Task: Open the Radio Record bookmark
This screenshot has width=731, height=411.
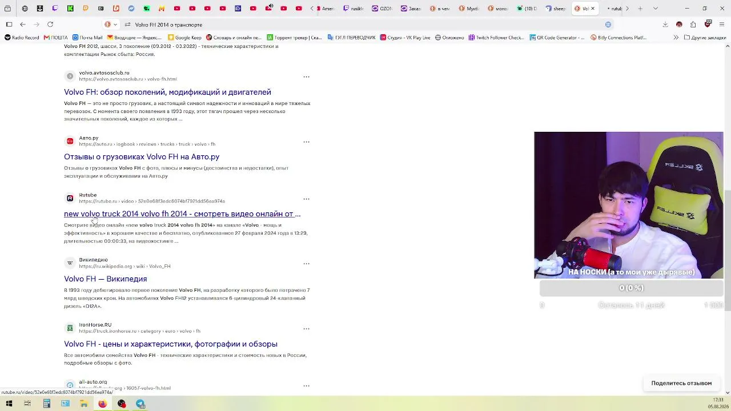Action: (x=22, y=38)
